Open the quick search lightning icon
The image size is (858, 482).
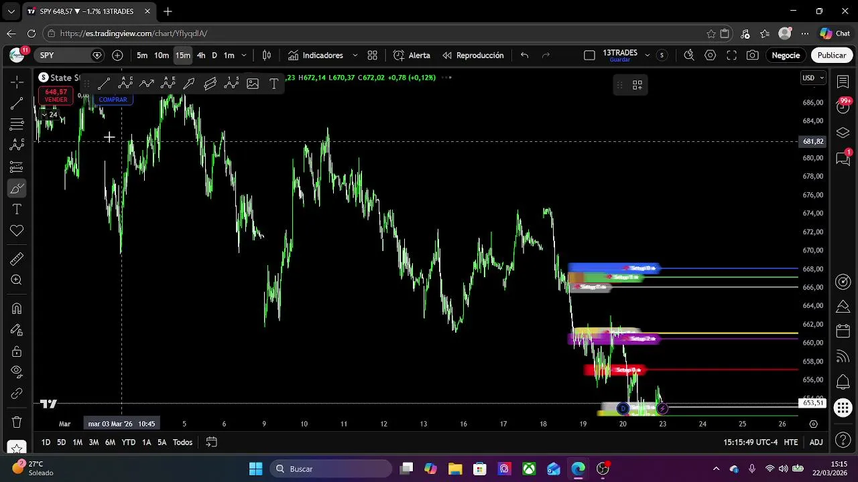(x=688, y=56)
